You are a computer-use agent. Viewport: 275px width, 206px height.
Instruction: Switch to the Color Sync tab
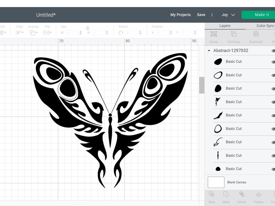(x=265, y=26)
